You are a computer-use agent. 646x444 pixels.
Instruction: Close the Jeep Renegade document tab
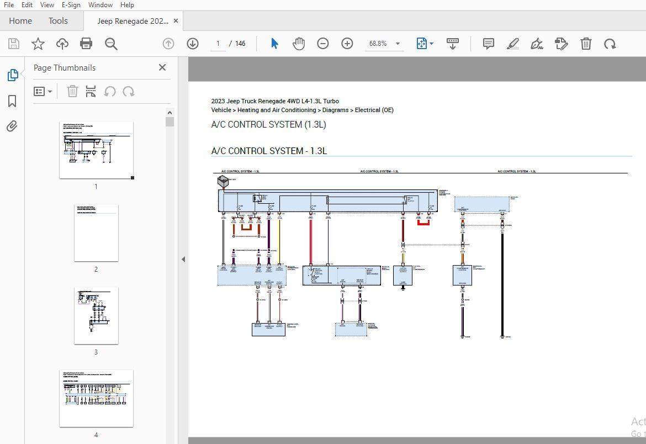pyautogui.click(x=176, y=21)
